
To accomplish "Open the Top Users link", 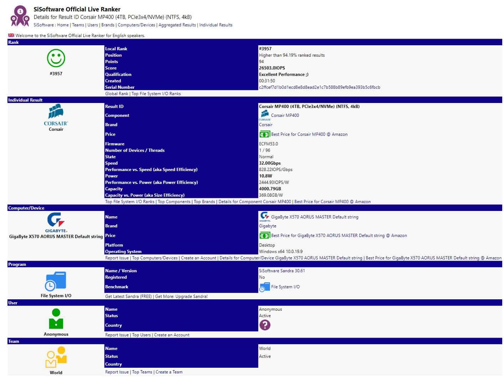I will click(x=141, y=335).
